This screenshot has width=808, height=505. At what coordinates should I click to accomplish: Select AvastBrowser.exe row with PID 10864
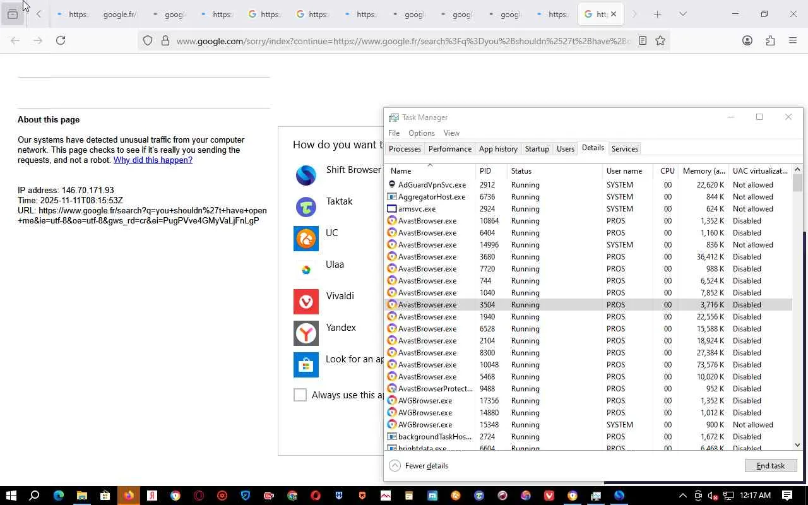coord(588,221)
